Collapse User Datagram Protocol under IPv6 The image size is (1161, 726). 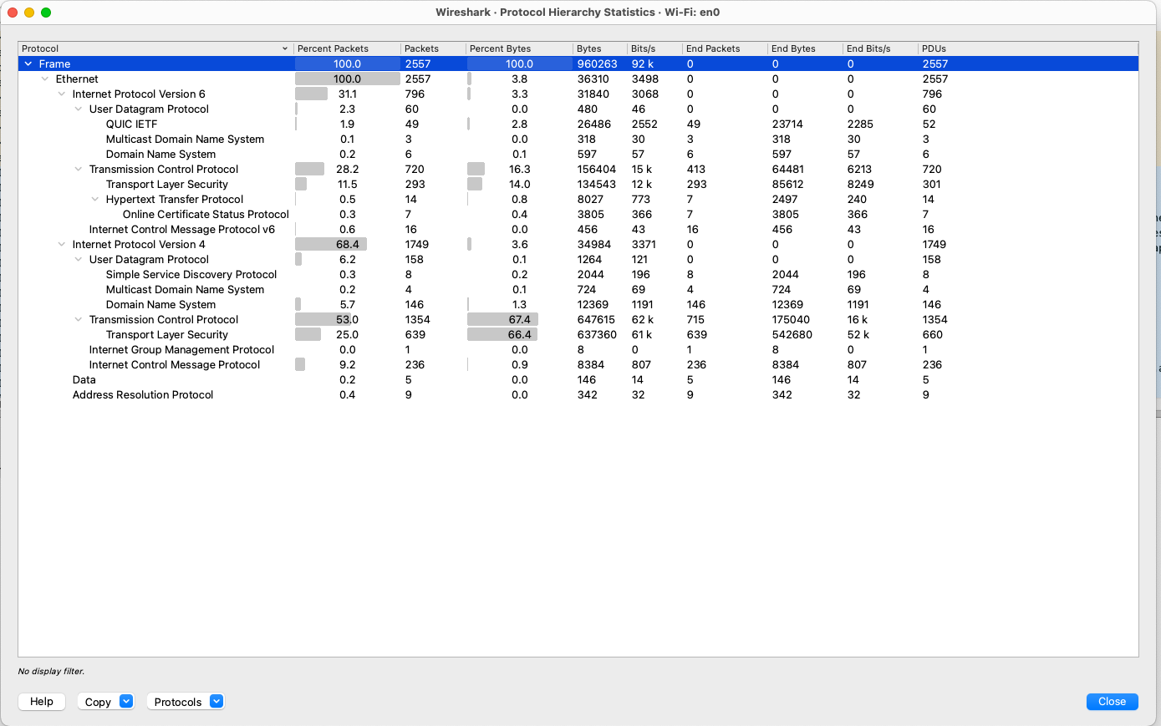click(x=79, y=109)
